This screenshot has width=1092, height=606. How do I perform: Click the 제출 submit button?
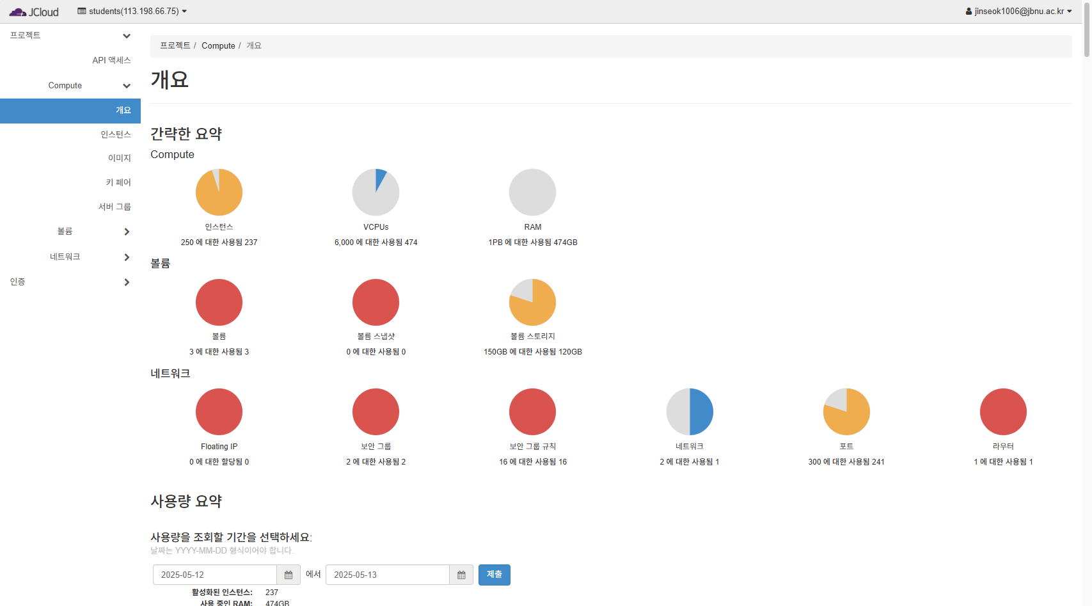coord(494,575)
